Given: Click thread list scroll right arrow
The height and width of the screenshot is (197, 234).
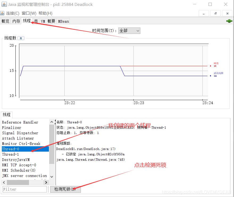Looking at the screenshot, I should tap(46, 182).
